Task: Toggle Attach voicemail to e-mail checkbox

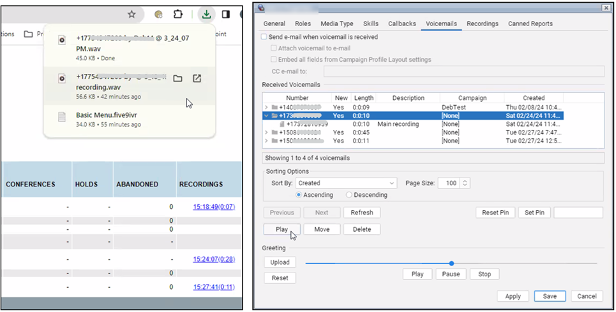Action: click(x=274, y=48)
